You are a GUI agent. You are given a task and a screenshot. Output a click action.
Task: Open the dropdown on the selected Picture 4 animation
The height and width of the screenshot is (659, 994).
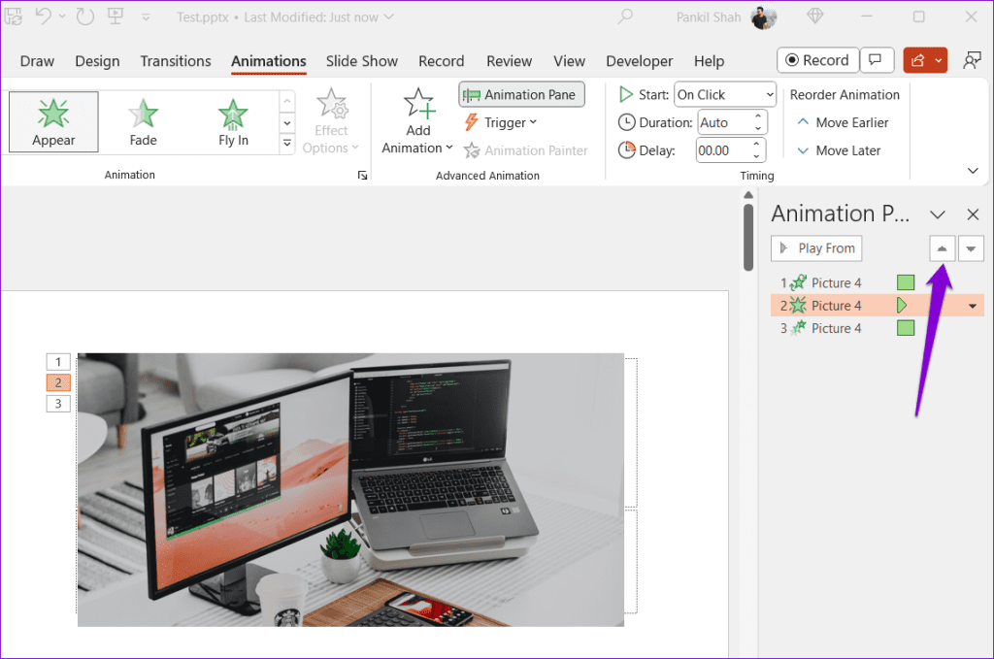coord(972,305)
